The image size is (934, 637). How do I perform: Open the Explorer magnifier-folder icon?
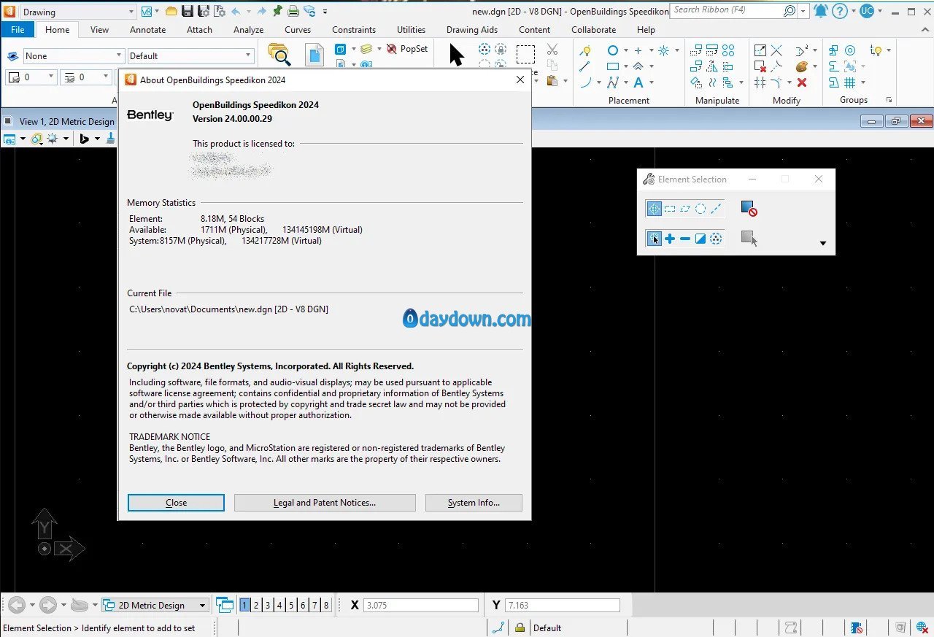(279, 54)
